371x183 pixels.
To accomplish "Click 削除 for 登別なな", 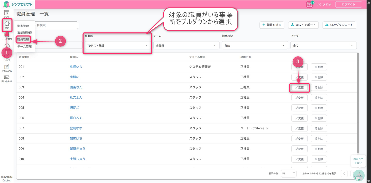I will (x=319, y=128).
